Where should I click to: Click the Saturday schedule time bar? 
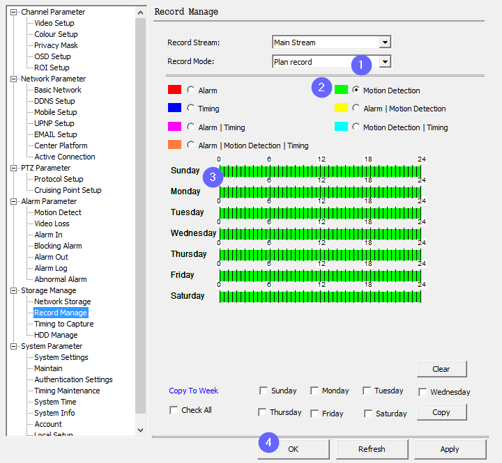[320, 297]
